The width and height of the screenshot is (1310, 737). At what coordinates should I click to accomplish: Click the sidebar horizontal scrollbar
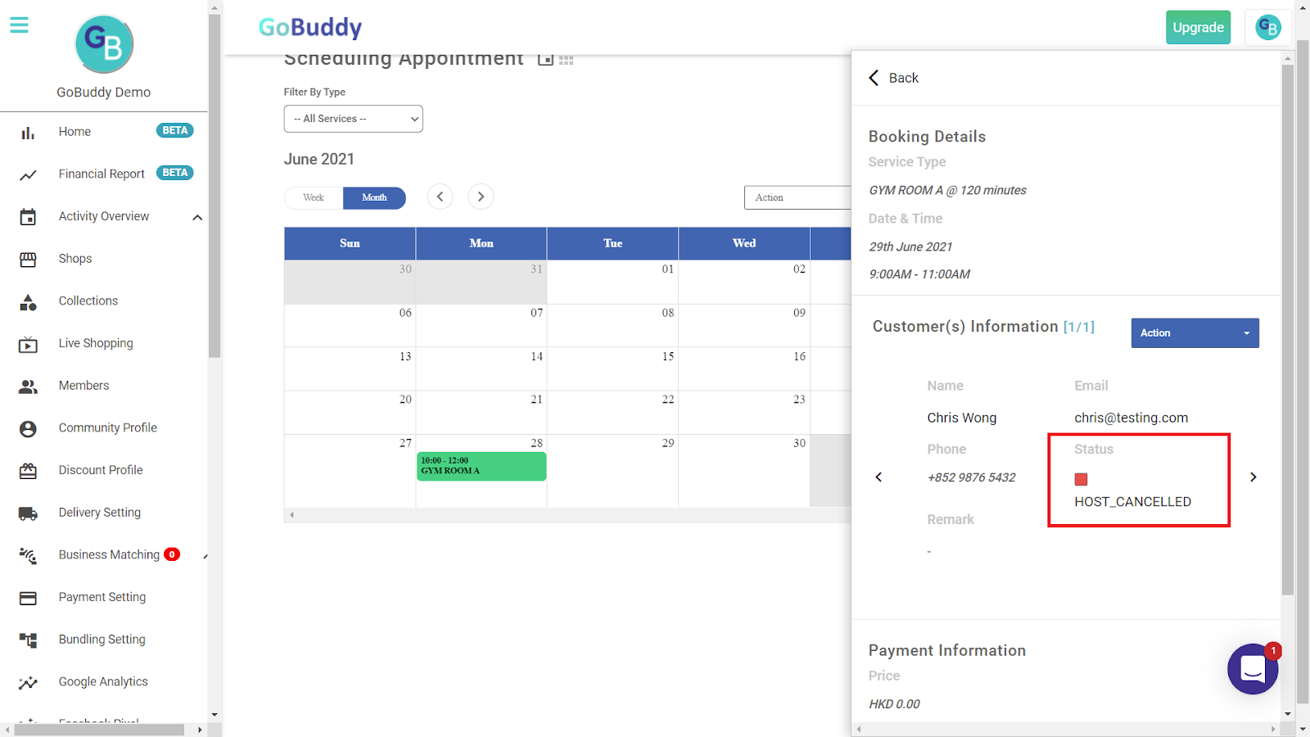(99, 730)
